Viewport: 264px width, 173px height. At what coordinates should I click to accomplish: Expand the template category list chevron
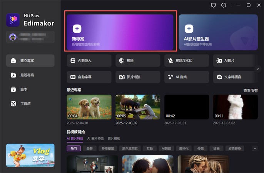point(255,148)
